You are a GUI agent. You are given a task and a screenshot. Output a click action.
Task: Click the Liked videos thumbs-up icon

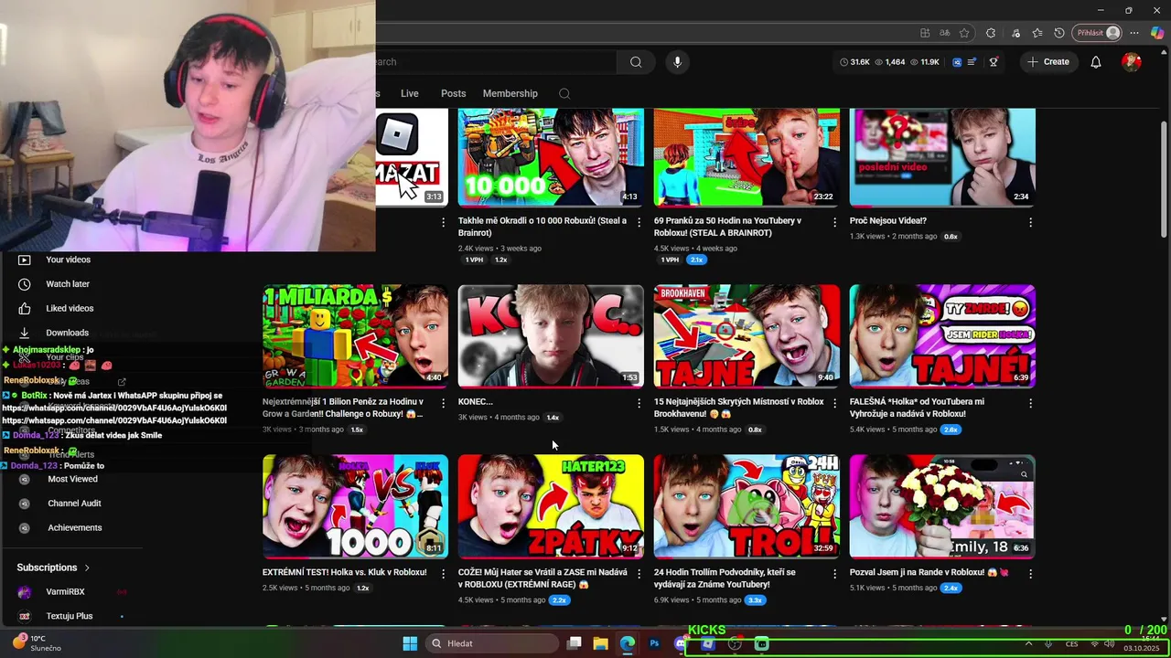(x=25, y=309)
